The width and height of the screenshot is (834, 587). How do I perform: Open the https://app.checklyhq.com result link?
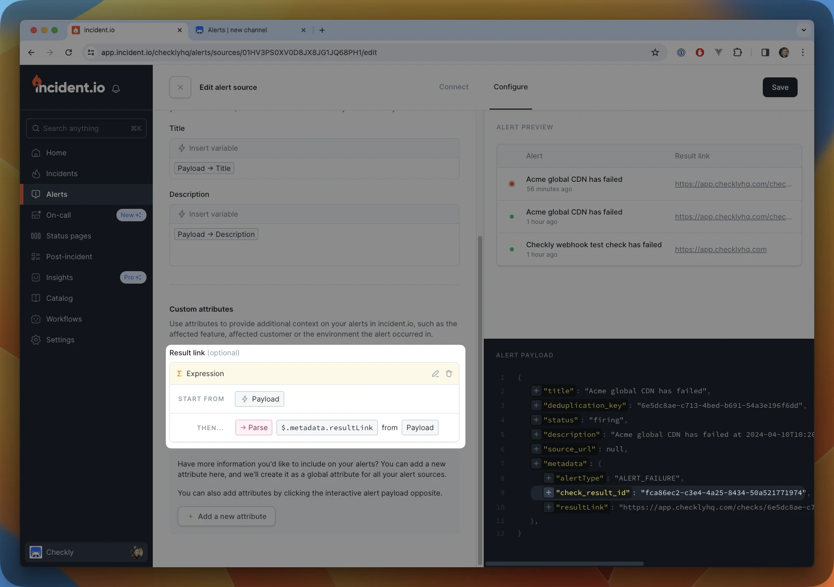(x=721, y=249)
